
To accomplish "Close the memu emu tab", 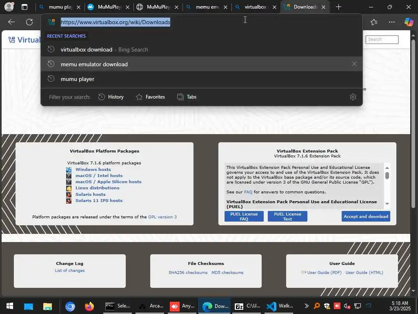I will click(x=225, y=7).
